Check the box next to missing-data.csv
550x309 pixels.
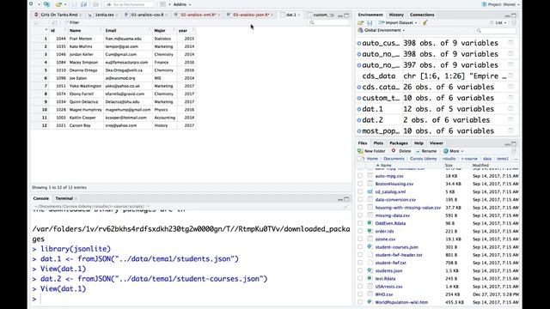point(360,215)
